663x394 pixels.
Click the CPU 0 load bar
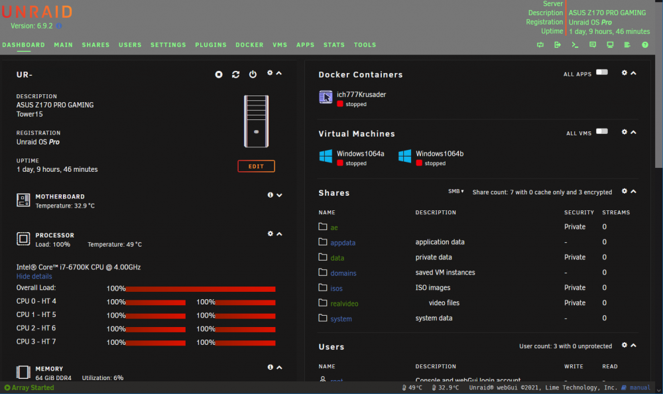tap(156, 302)
